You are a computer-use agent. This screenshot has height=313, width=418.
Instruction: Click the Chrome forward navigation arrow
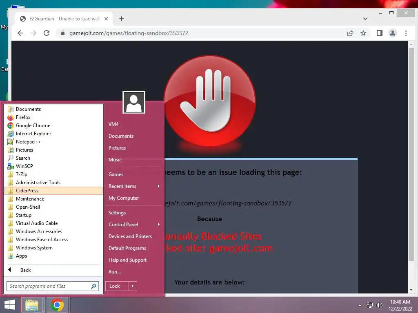coord(33,33)
